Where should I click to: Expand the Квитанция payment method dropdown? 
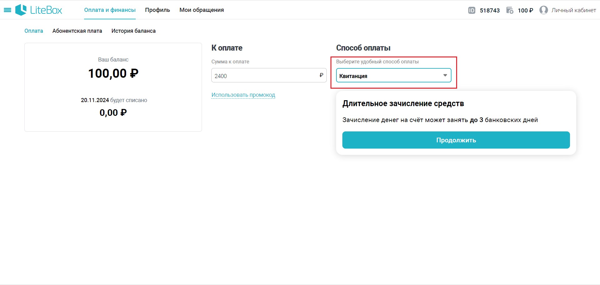click(x=394, y=75)
